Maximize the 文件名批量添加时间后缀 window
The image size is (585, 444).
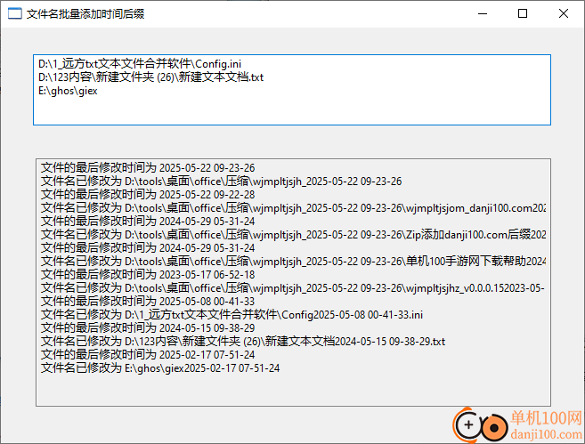click(523, 13)
